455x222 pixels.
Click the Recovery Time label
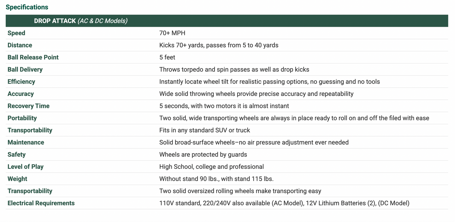click(x=29, y=106)
